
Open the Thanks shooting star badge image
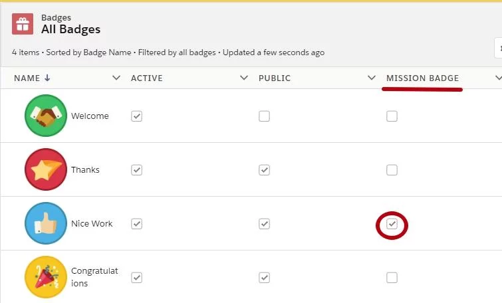tap(46, 169)
